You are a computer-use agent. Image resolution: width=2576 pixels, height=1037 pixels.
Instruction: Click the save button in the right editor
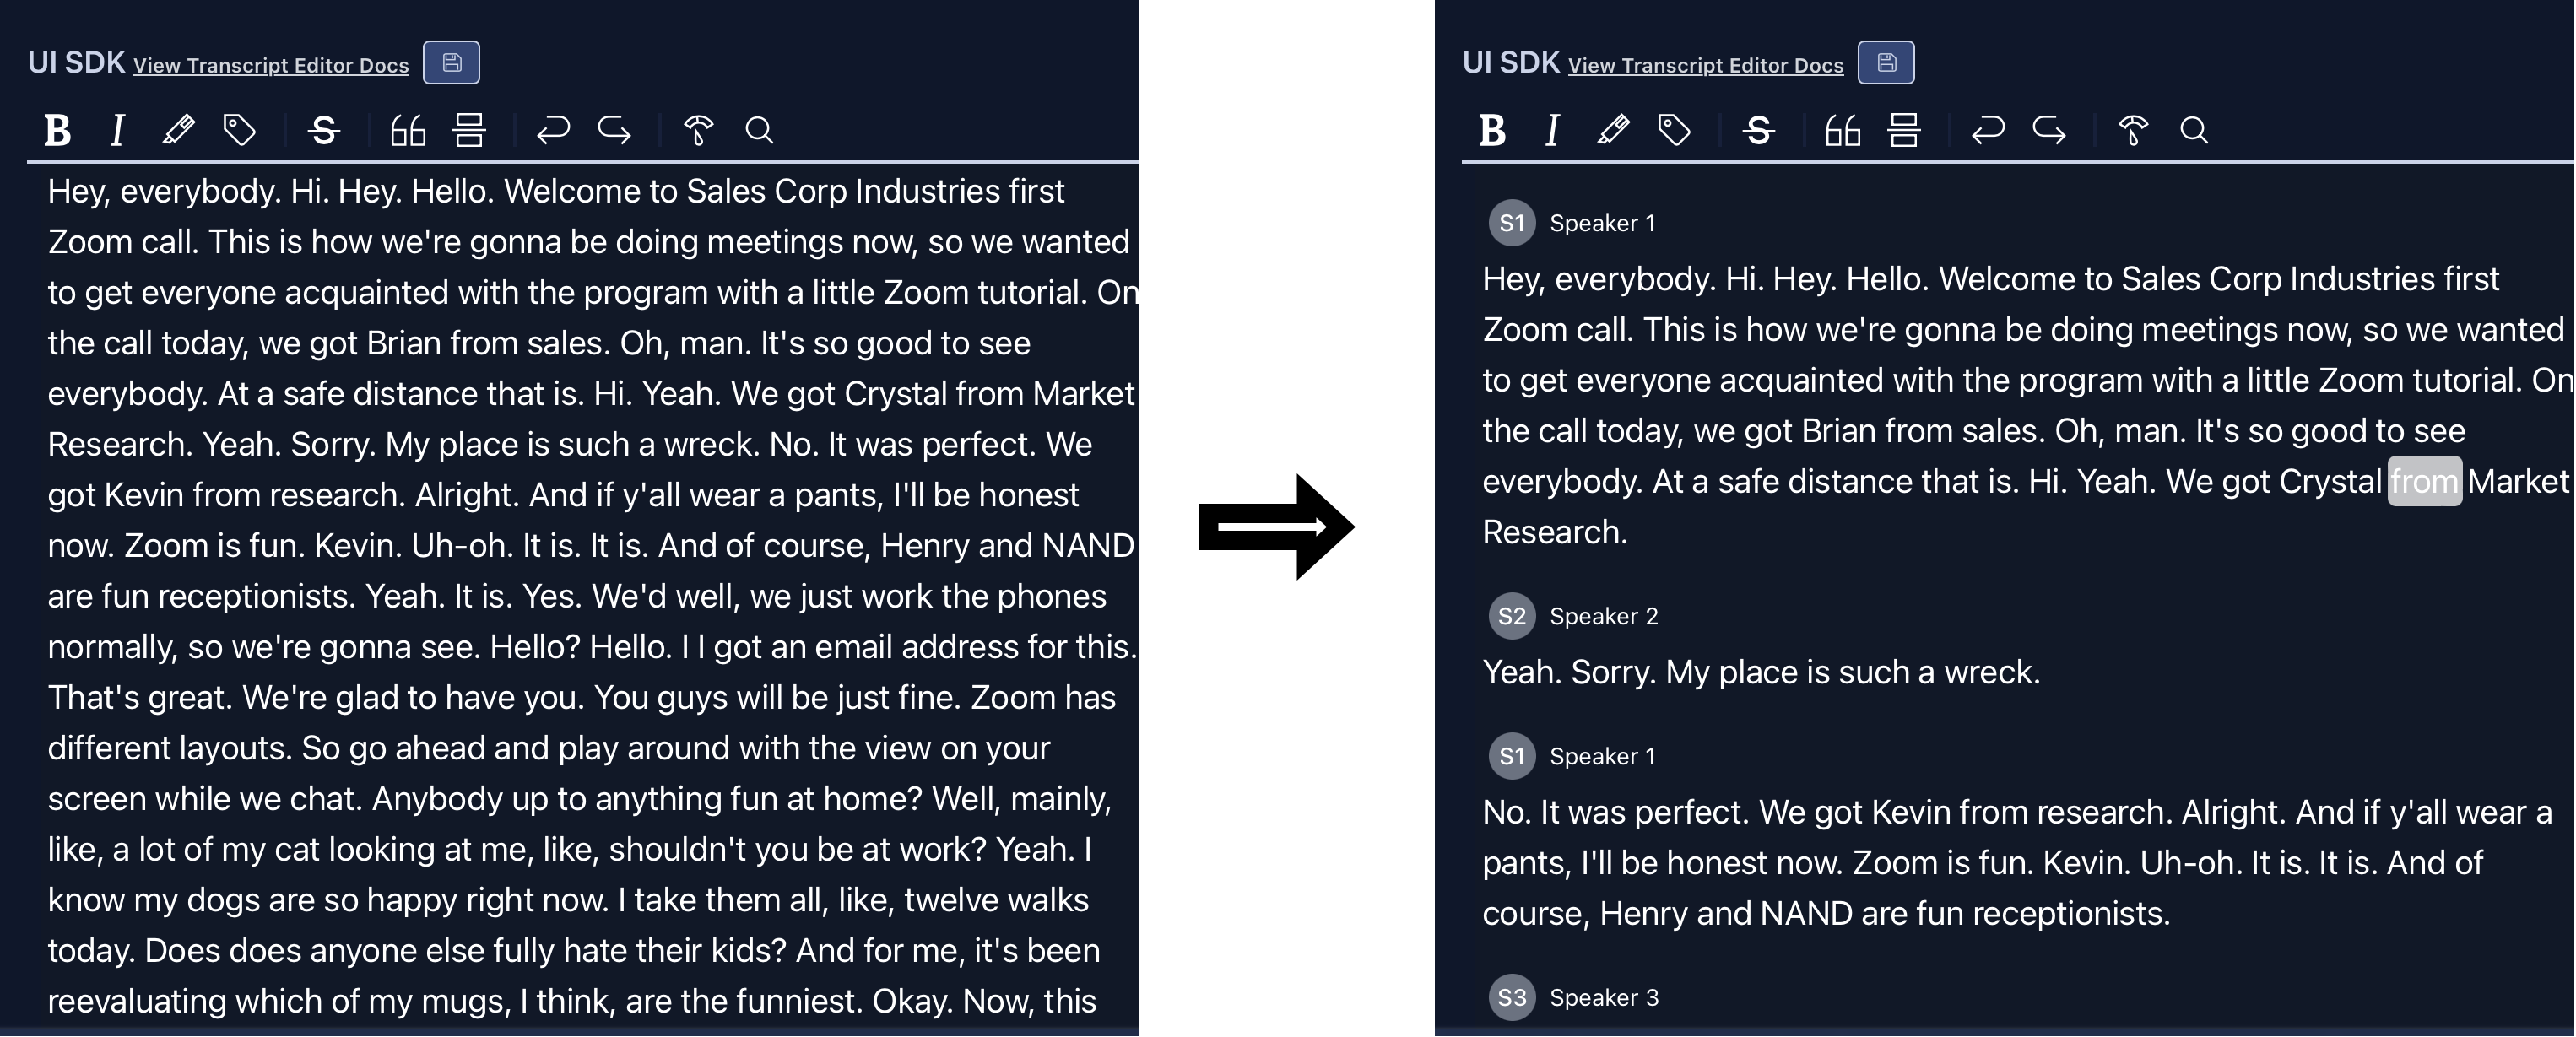pyautogui.click(x=1886, y=62)
